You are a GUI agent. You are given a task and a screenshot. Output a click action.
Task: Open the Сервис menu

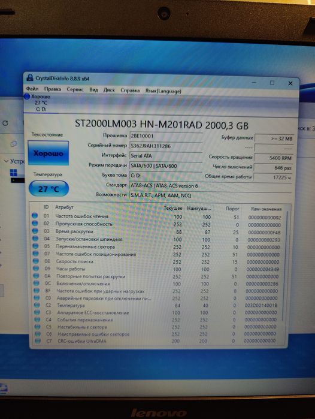pyautogui.click(x=75, y=89)
